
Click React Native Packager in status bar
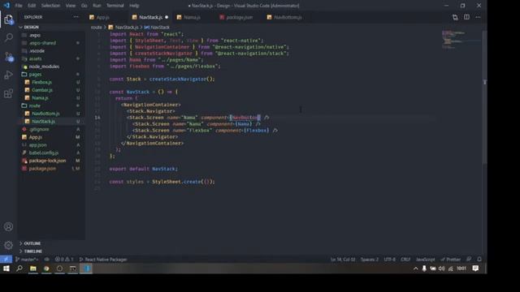(x=103, y=260)
